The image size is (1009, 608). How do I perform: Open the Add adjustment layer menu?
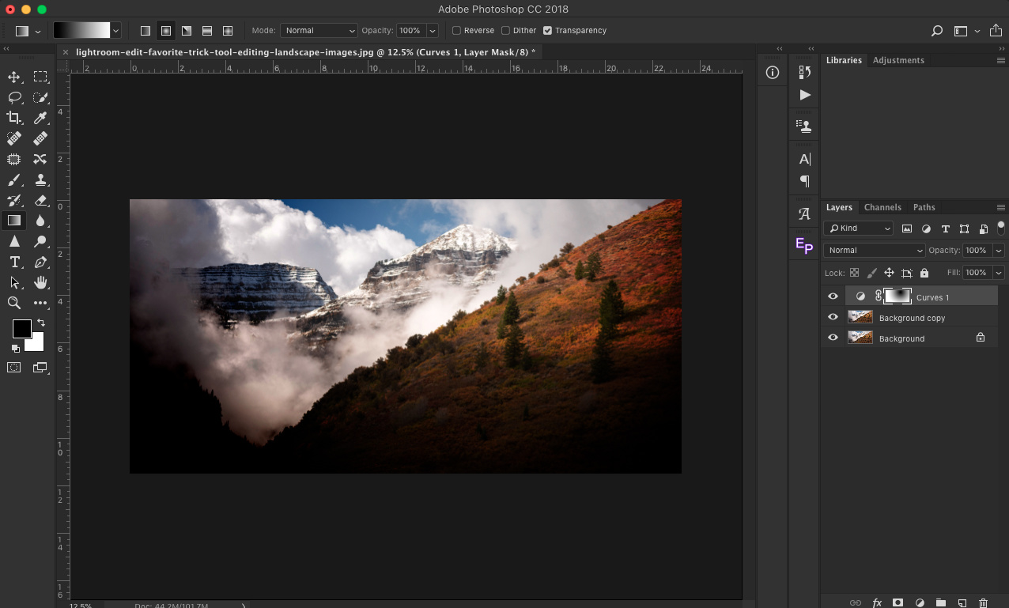click(920, 602)
